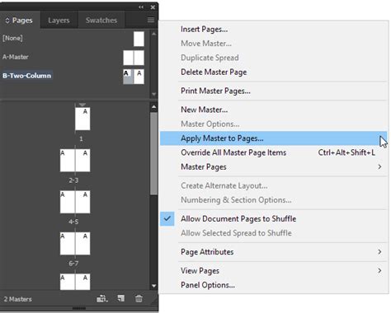Switch to the Pages tab
Screen dimensions: 391x313
20,20
